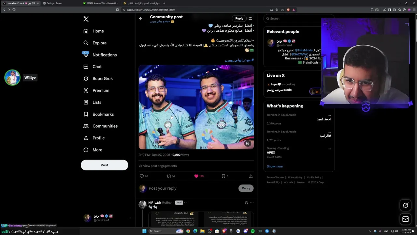Toggle the browser sidebar panel icon
This screenshot has width=417, height=235.
(x=389, y=10)
